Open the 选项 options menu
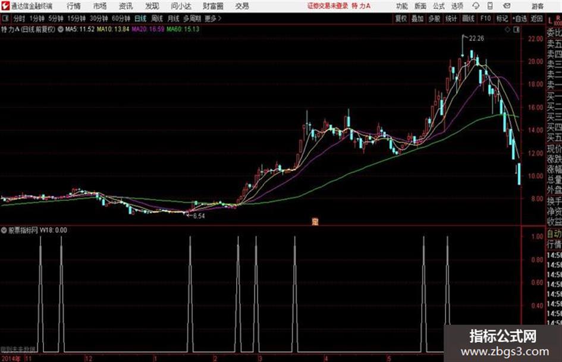Screen dimensions: 562x362 click(x=457, y=6)
